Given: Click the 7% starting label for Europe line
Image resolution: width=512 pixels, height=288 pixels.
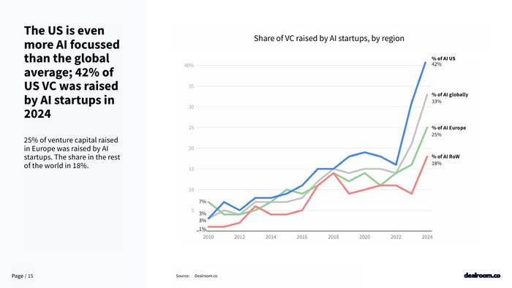Looking at the screenshot, I should (x=203, y=202).
